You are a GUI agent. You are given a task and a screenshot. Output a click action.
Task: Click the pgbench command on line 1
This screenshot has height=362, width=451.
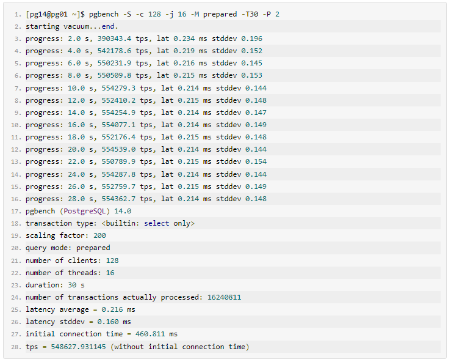(184, 14)
